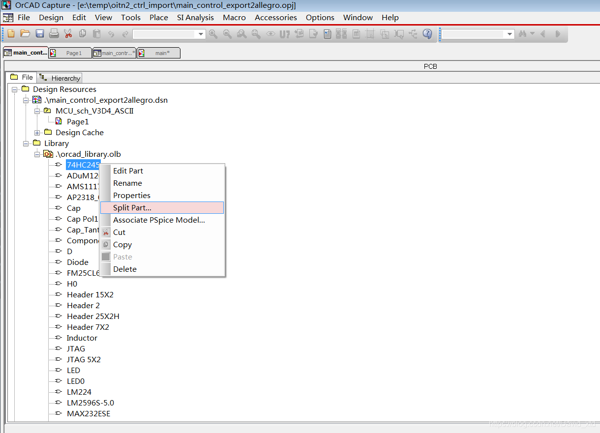
Task: Select Associate PSpice Model... menu entry
Action: (162, 220)
